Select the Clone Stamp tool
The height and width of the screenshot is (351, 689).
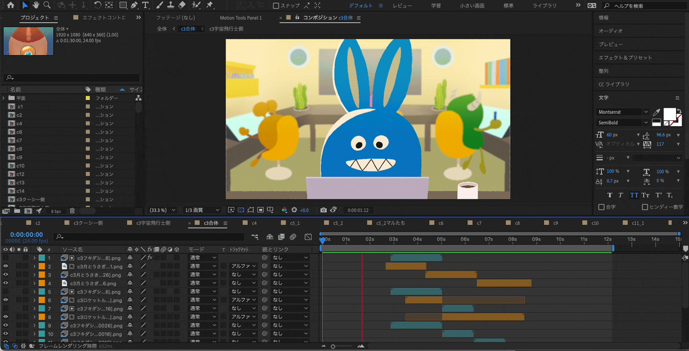tap(171, 5)
